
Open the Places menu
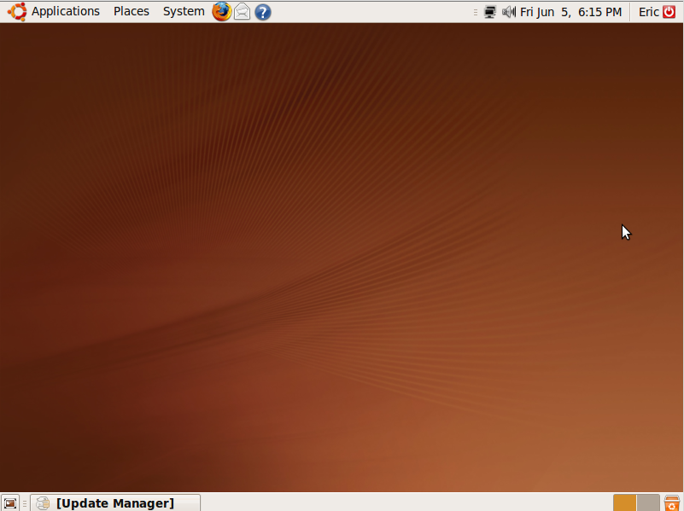pos(132,12)
